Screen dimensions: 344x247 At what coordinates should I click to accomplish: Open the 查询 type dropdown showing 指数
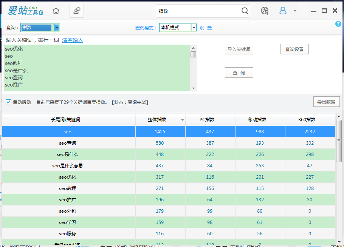click(x=57, y=28)
